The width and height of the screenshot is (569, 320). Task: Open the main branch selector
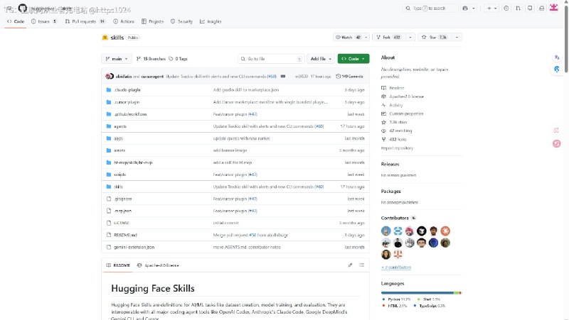117,59
